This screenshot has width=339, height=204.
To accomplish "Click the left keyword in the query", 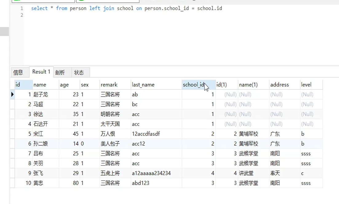I will click(95, 8).
